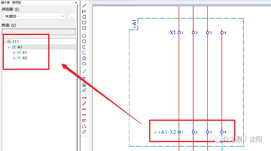This screenshot has height=151, width=271.
Task: Pick the Radius dimension tool
Action: [84, 132]
